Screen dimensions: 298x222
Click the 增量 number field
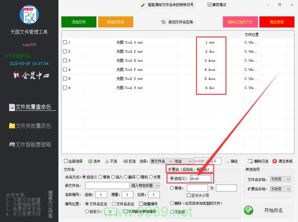(x=128, y=194)
